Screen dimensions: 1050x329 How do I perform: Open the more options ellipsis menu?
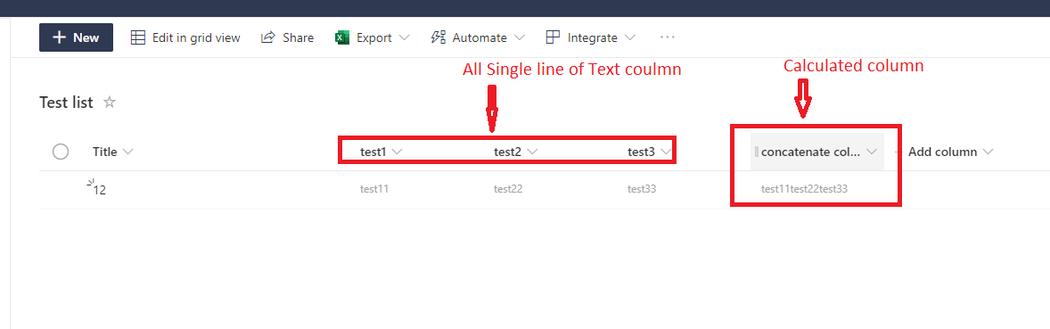click(x=667, y=37)
